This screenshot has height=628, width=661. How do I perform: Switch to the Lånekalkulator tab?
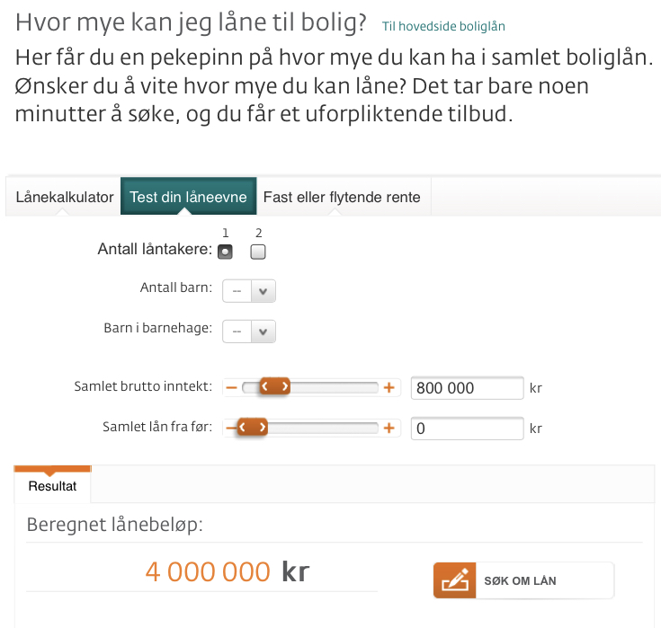pos(65,197)
